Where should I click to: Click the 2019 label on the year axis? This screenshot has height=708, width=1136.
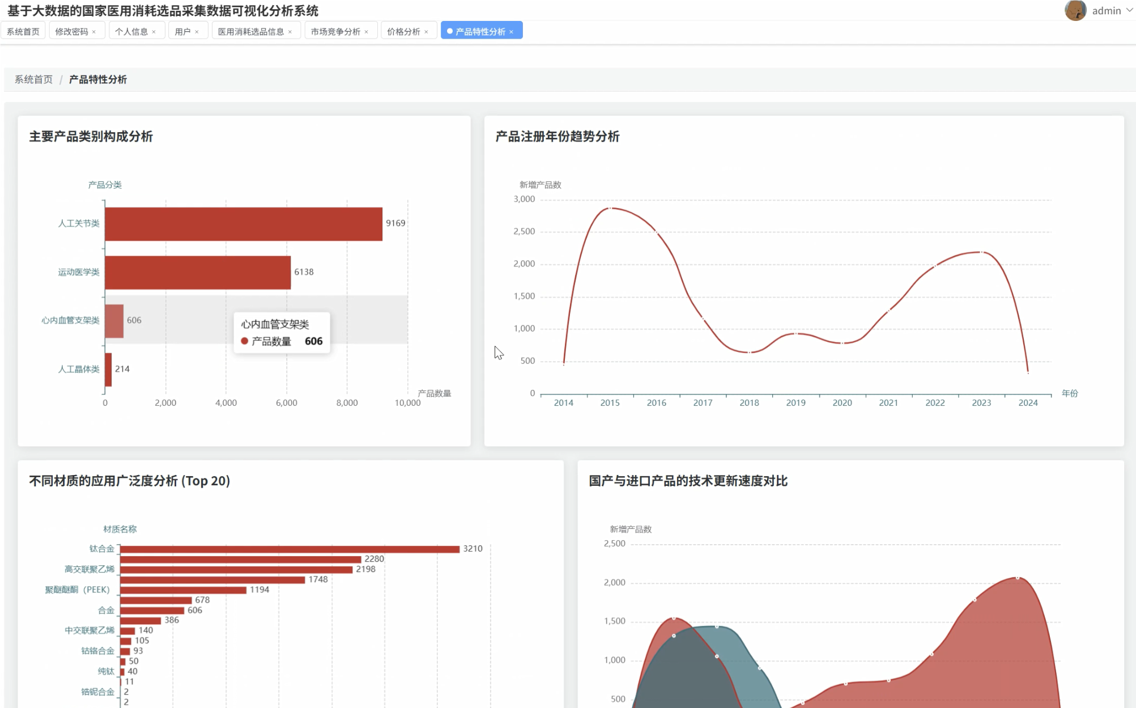(796, 403)
